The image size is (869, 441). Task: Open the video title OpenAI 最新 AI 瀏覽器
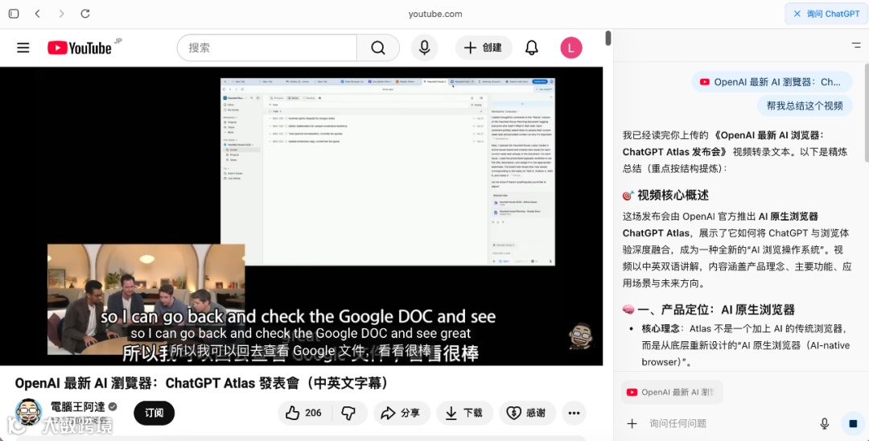click(x=202, y=383)
